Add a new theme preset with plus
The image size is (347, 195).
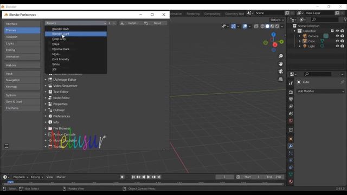pos(110,23)
